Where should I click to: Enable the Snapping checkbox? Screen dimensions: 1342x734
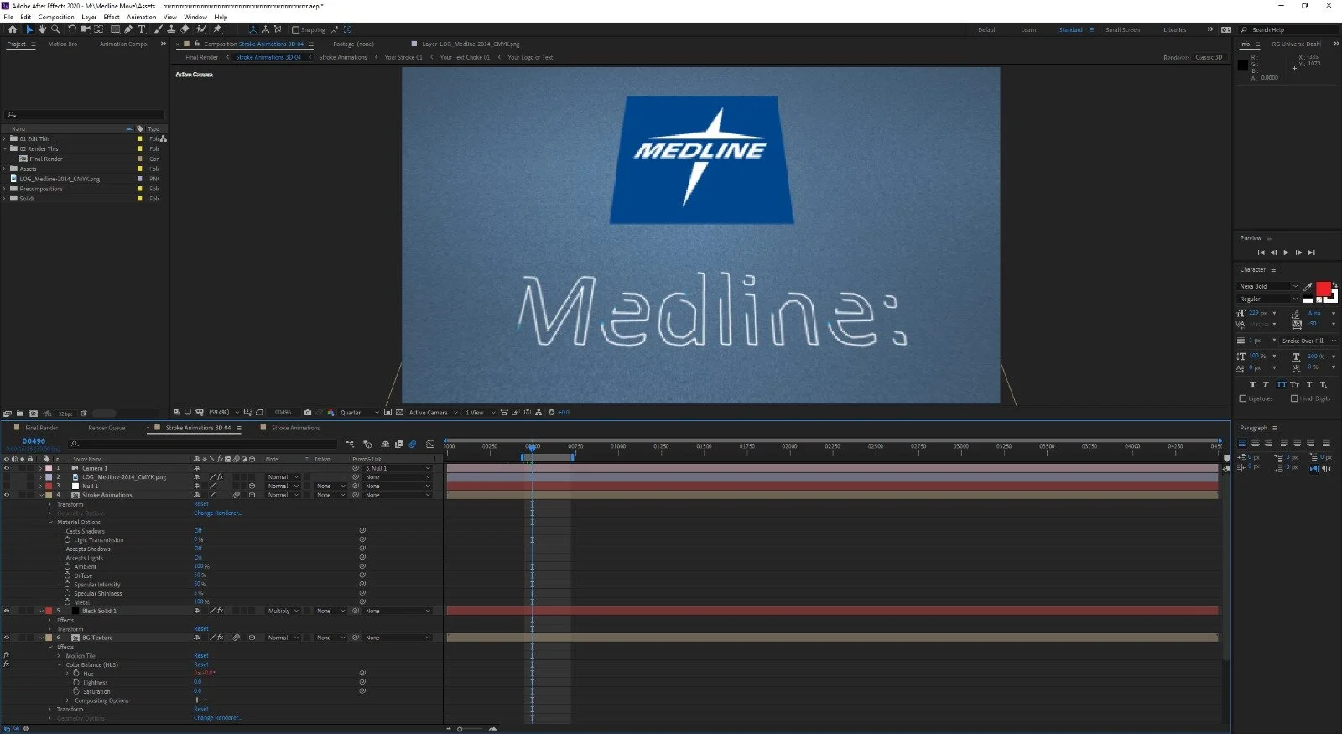295,29
